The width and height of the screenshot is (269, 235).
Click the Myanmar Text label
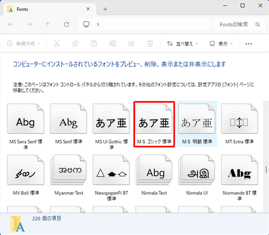[x=69, y=193]
